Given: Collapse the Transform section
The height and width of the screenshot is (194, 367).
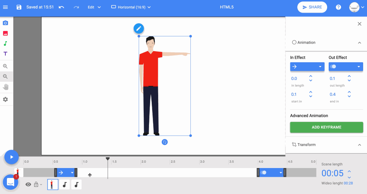Looking at the screenshot, I should coord(359,145).
